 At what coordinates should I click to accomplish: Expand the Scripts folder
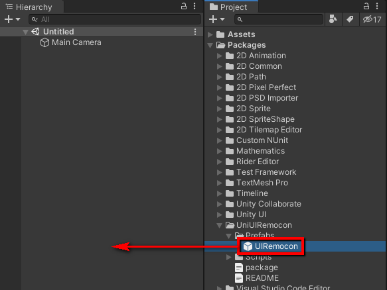[228, 257]
